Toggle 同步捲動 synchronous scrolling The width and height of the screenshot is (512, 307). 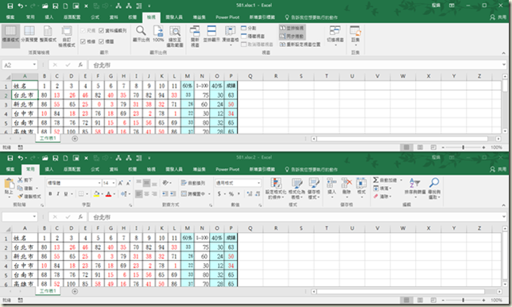point(293,37)
